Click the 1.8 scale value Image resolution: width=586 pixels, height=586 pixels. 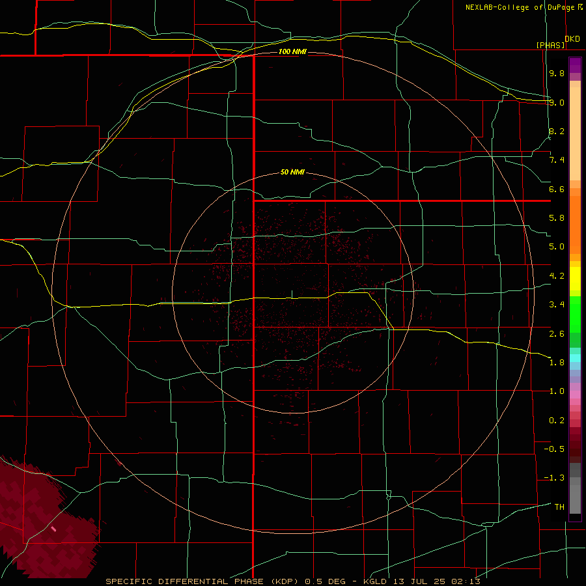point(557,363)
